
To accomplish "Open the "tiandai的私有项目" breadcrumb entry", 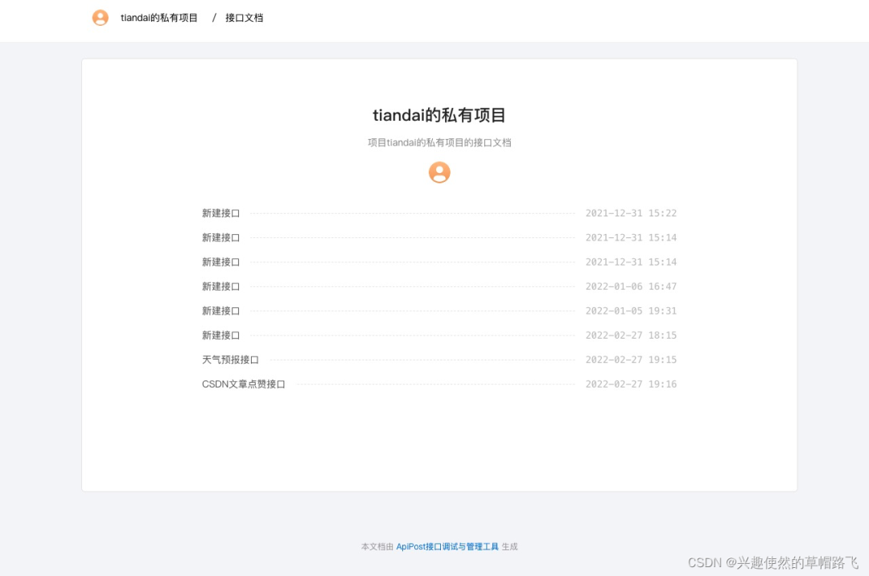I will [x=158, y=17].
